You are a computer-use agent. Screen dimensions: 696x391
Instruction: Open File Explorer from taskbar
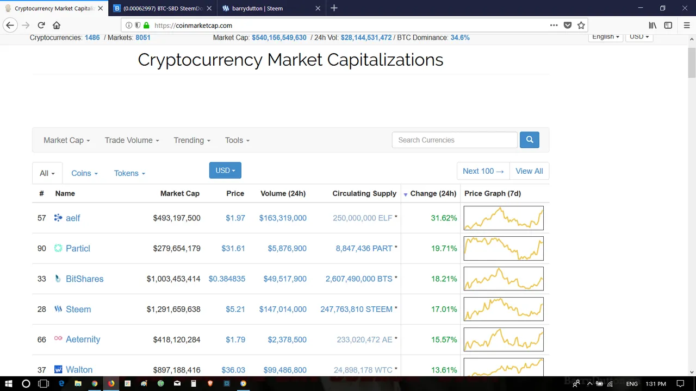point(78,383)
